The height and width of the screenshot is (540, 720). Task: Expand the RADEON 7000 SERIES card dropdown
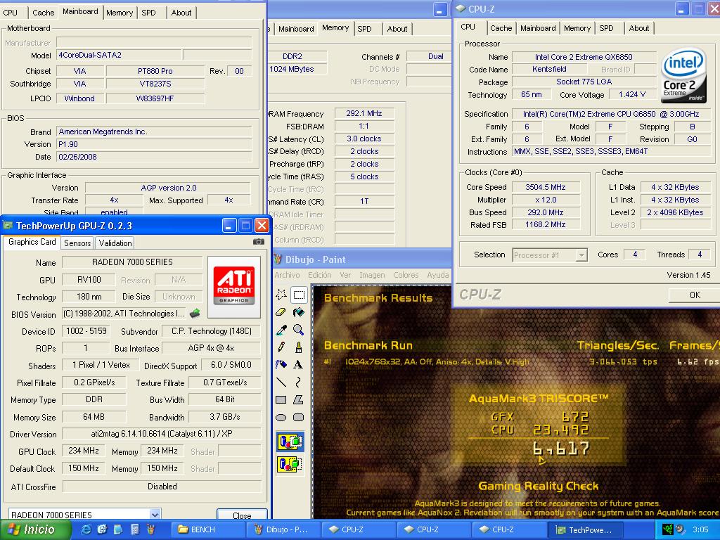(155, 514)
